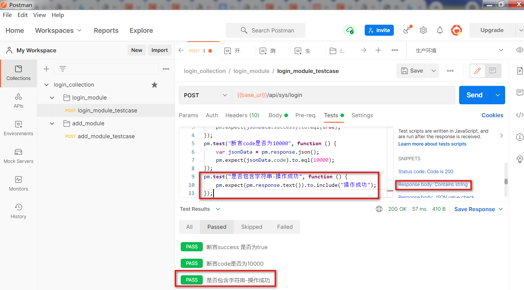
Task: Open the APIs sidebar panel
Action: [x=18, y=101]
